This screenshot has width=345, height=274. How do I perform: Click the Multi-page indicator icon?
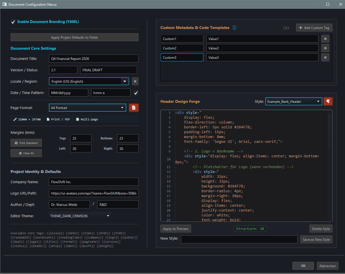pos(78,120)
